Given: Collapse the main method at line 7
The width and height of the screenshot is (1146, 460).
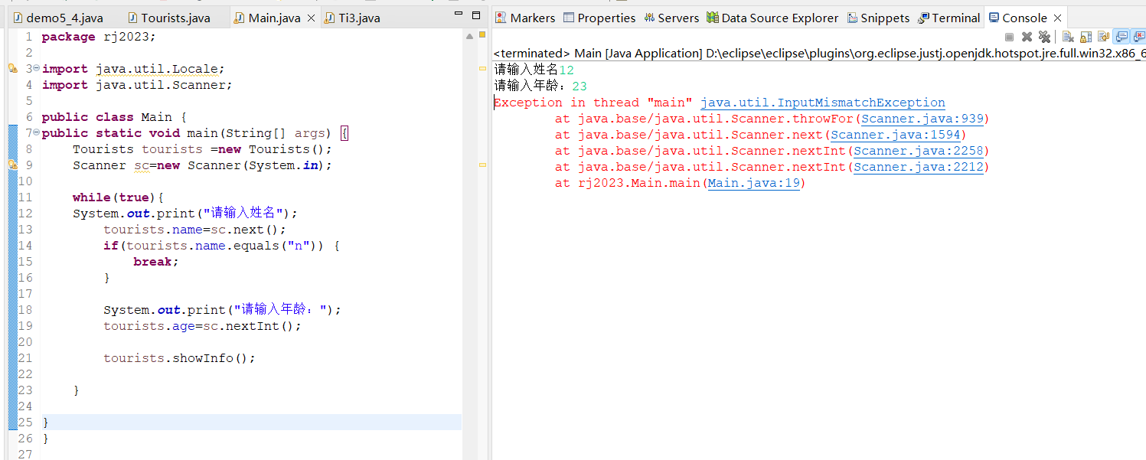Looking at the screenshot, I should [x=36, y=133].
